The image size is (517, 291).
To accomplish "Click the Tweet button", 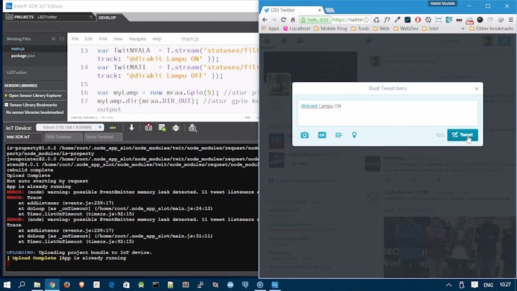I will (x=463, y=135).
